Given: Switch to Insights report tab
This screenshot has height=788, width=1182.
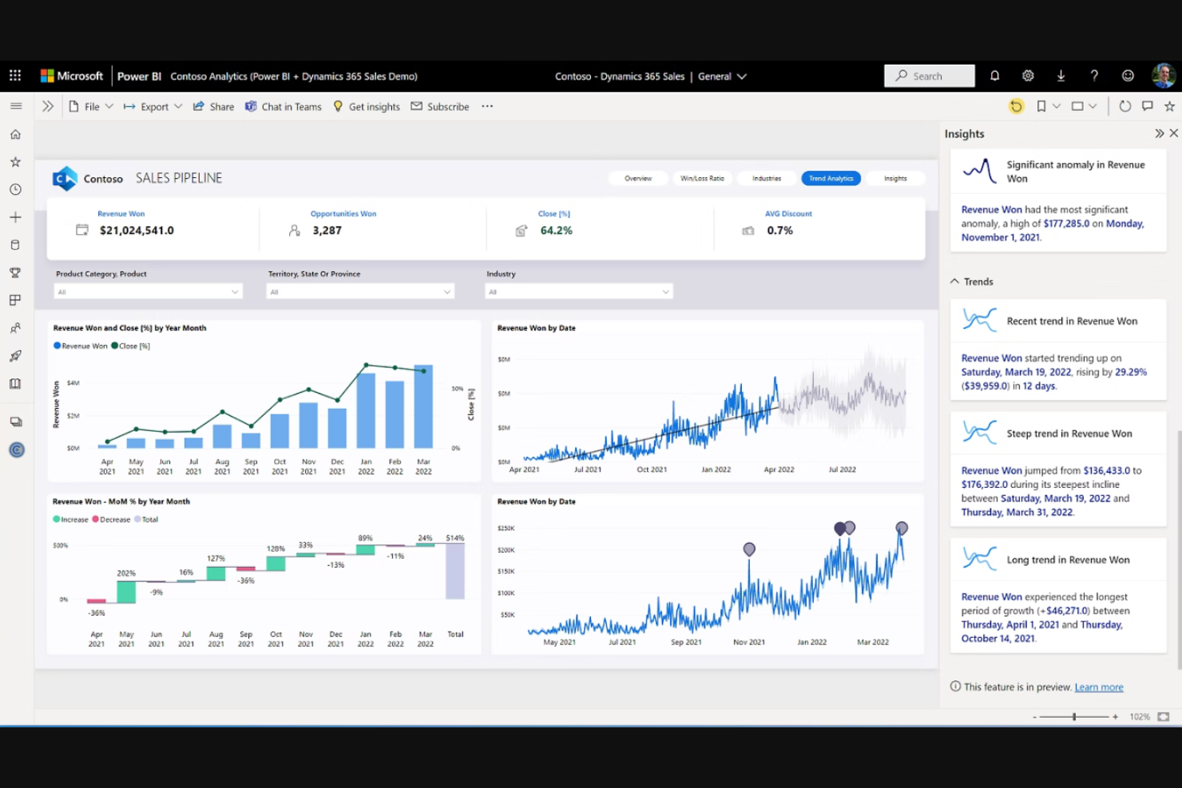Looking at the screenshot, I should pyautogui.click(x=895, y=178).
